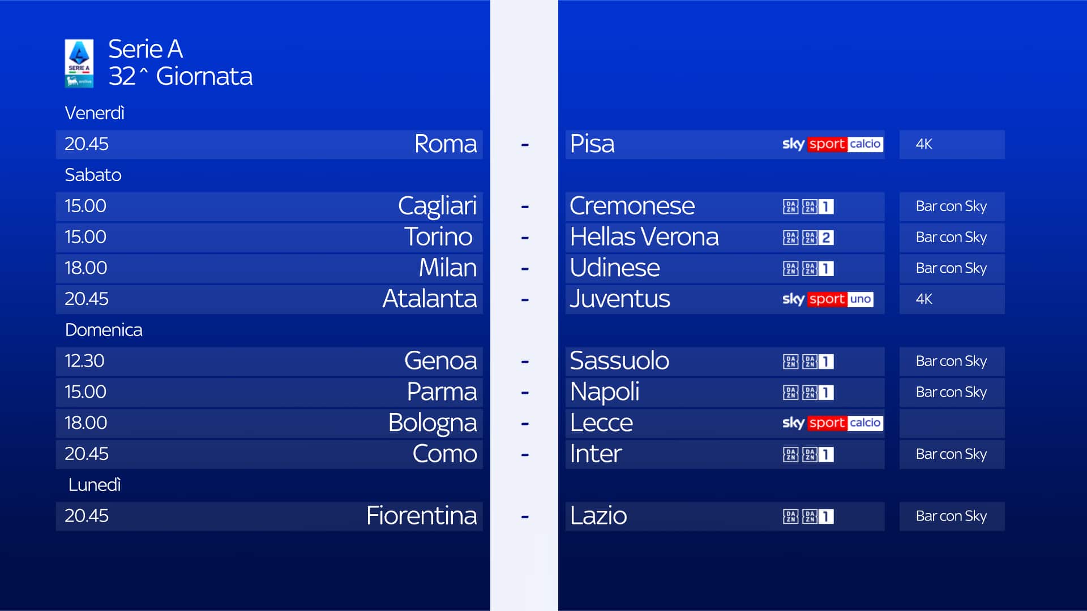
Task: Click the DAZN 2 logo beside Hellas Verona
Action: pyautogui.click(x=808, y=238)
